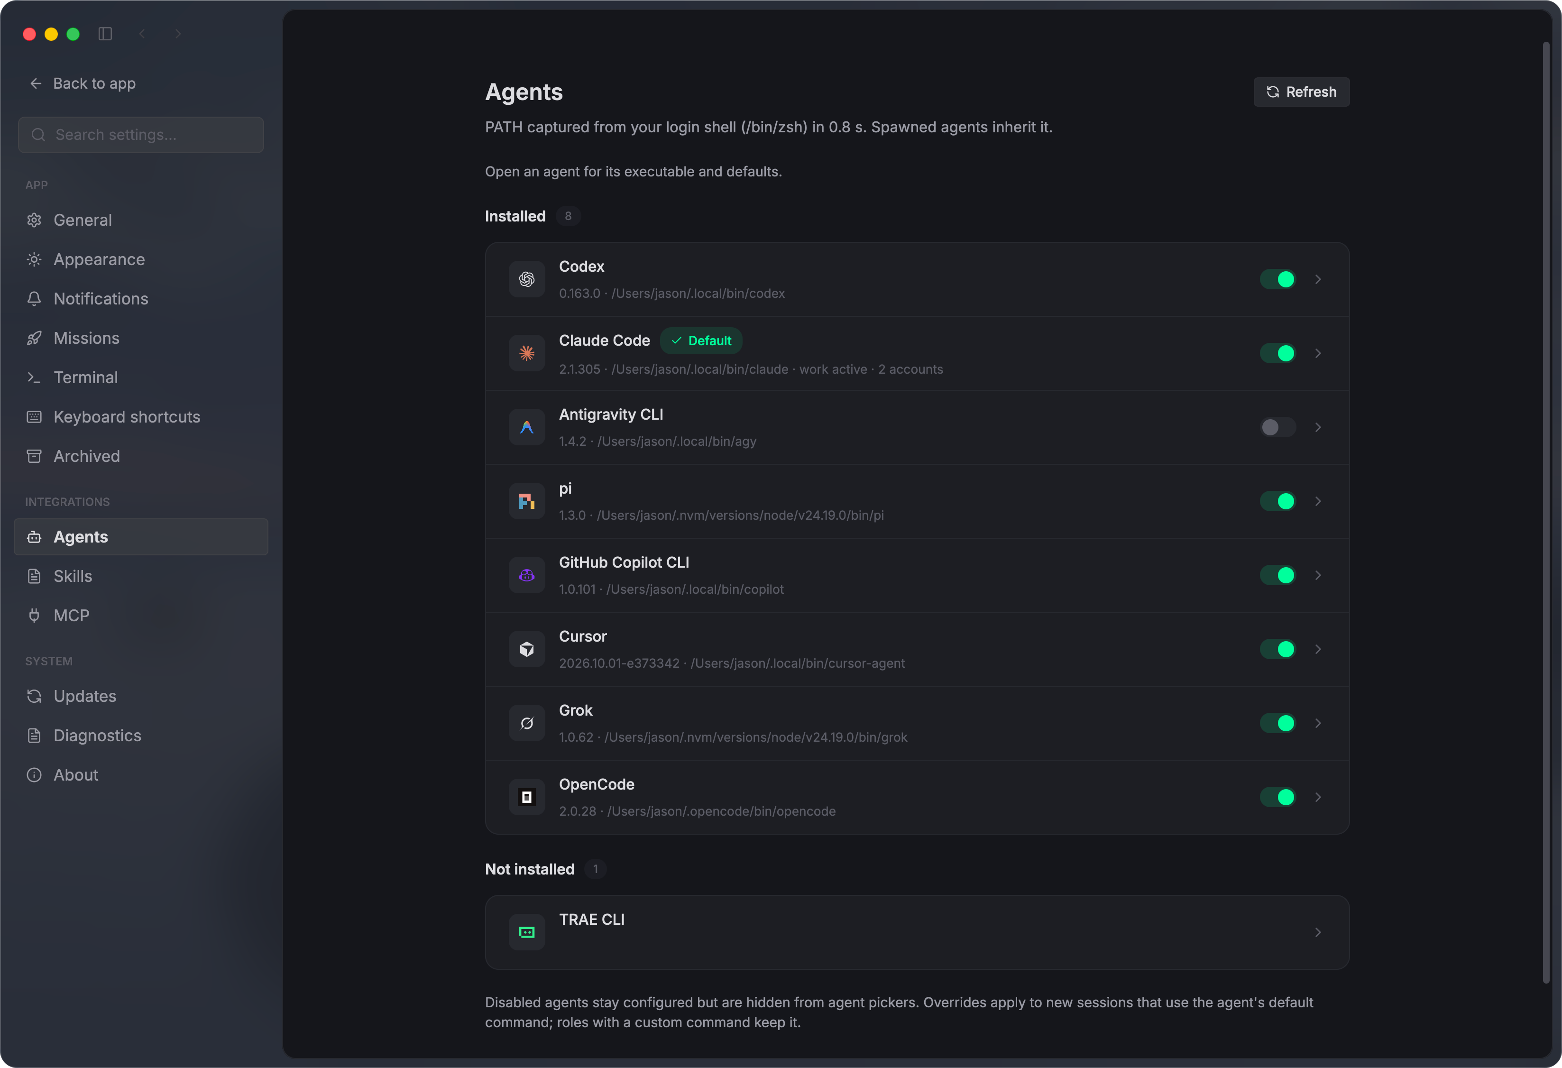
Task: Click the Cursor cube icon
Action: [526, 649]
